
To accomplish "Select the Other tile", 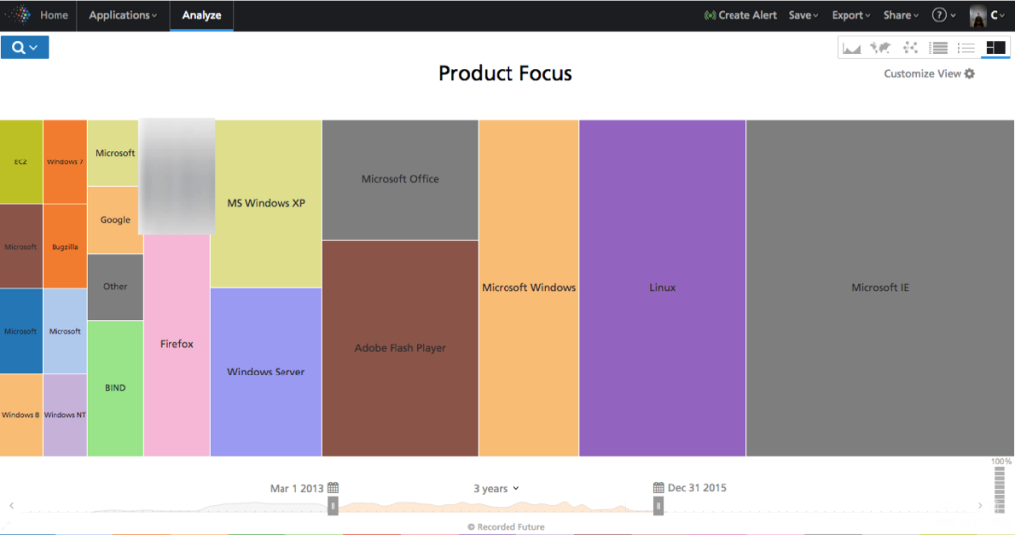I will pos(115,286).
